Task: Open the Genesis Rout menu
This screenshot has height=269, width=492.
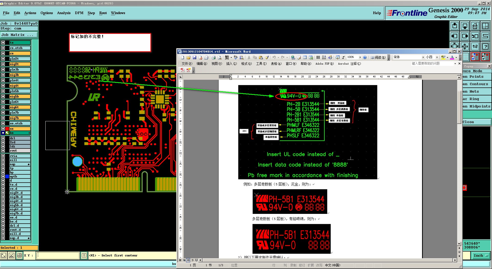Action: tap(103, 13)
